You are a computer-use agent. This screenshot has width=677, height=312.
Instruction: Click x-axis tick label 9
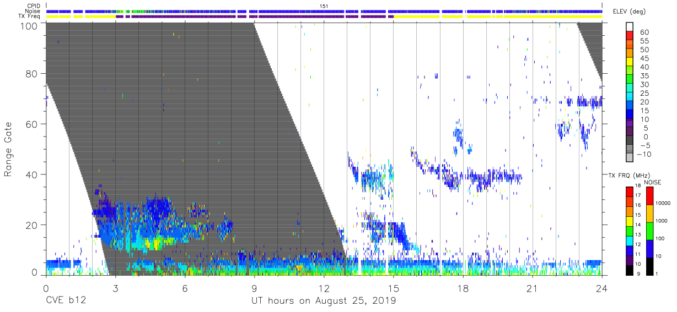[254, 288]
